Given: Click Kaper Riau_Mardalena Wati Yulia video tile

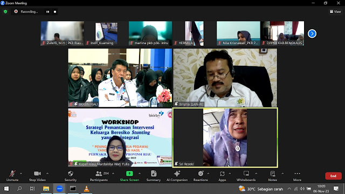Looking at the screenshot, I should [x=120, y=137].
